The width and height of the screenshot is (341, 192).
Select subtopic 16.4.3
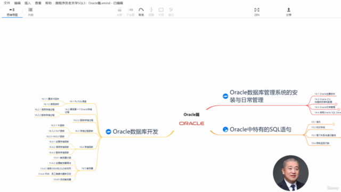tap(59, 153)
